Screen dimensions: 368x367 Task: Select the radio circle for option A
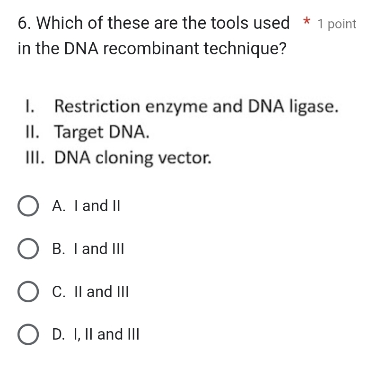[28, 205]
